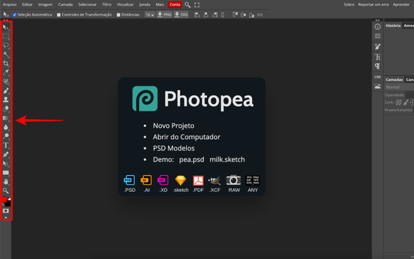Select the Dodge tool
Viewport: 414px width, 259px height.
coord(6,136)
